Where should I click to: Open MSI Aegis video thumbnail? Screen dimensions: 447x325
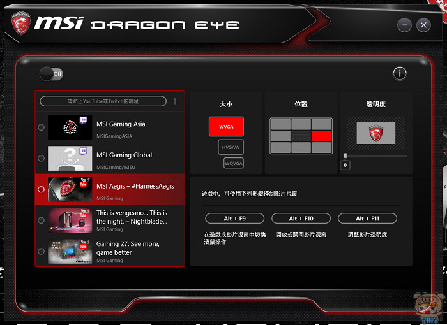point(70,189)
